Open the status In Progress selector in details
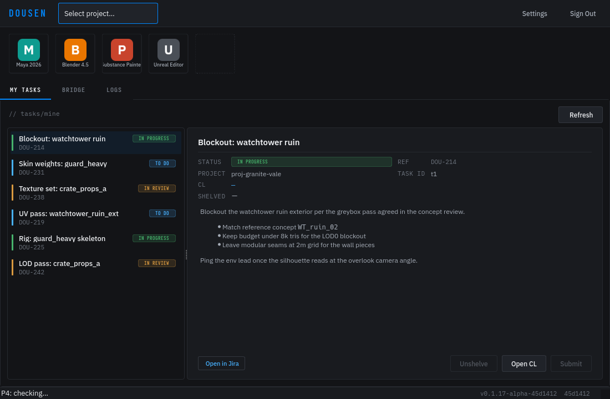This screenshot has height=399, width=610. [x=311, y=162]
